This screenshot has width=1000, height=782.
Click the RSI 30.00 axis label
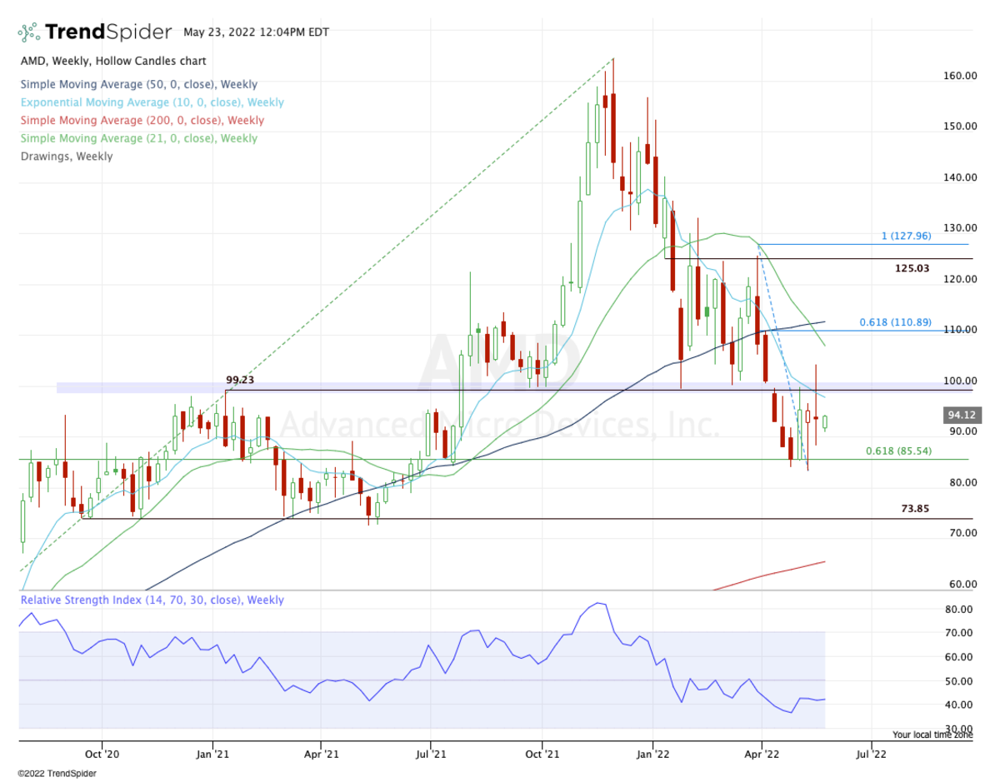[961, 728]
